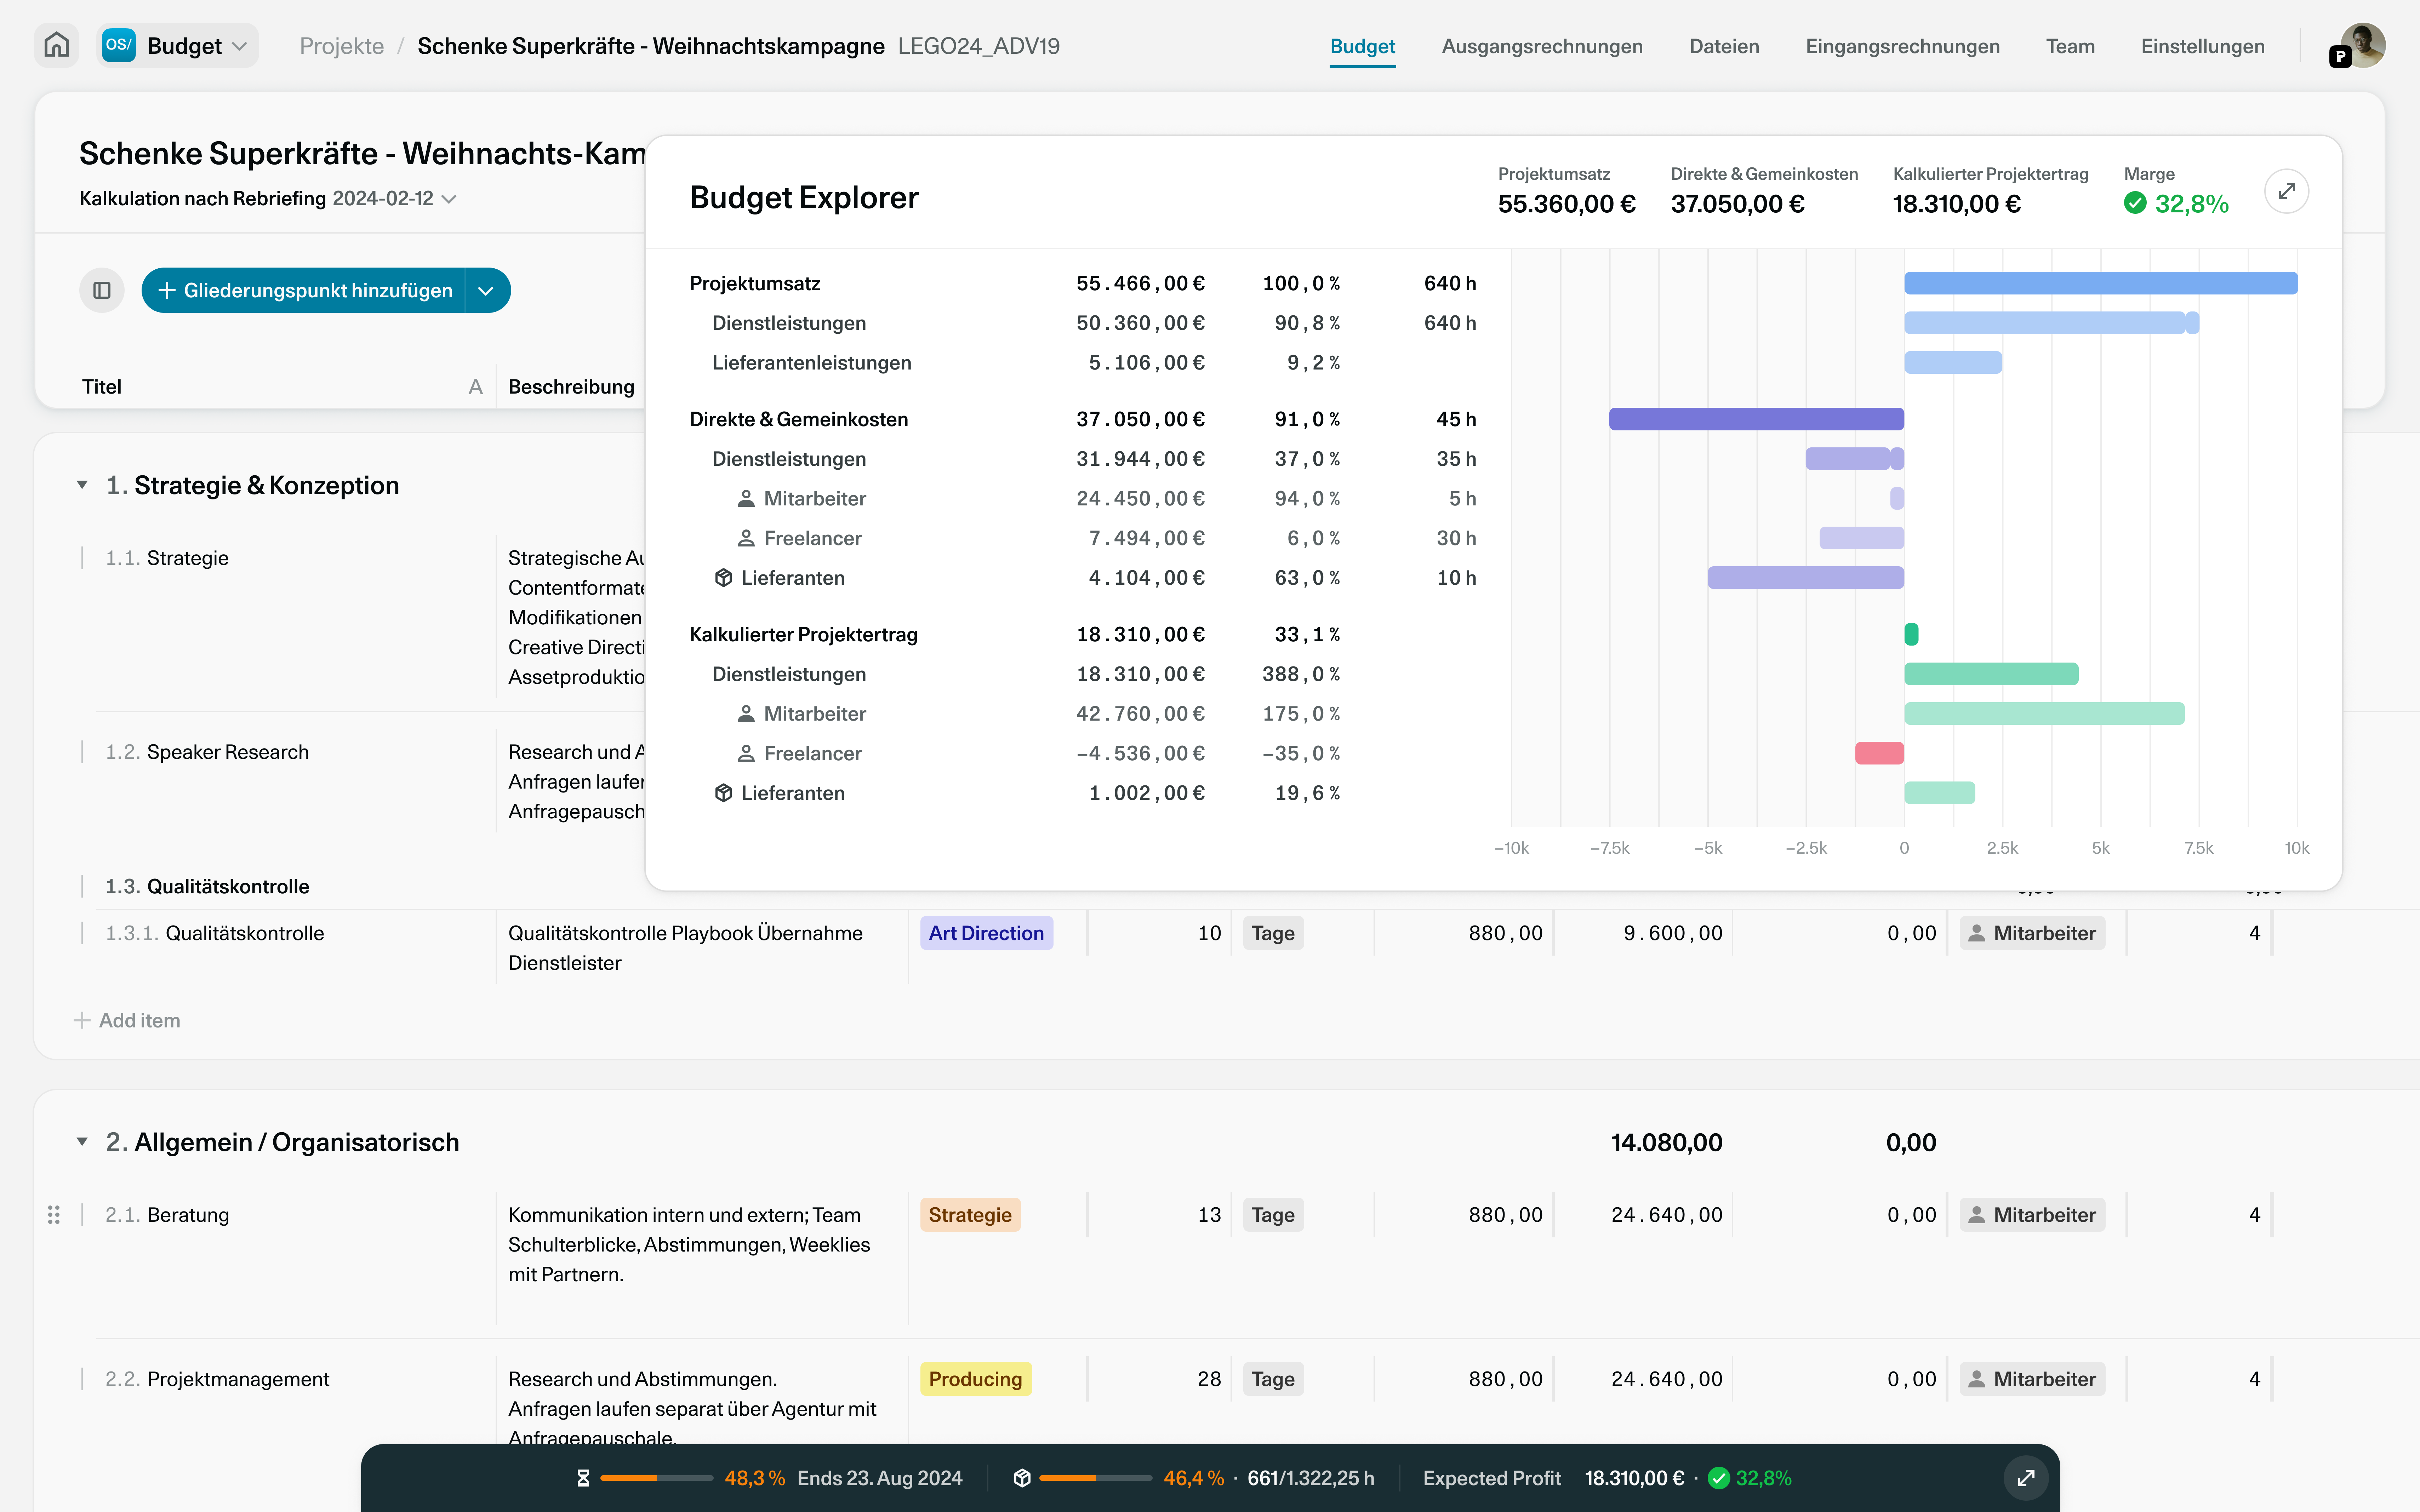The width and height of the screenshot is (2420, 1512).
Task: Click the hourglass icon in status bar
Action: coord(583,1478)
